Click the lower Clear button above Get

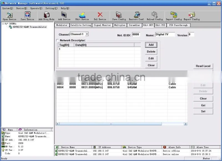(203, 99)
